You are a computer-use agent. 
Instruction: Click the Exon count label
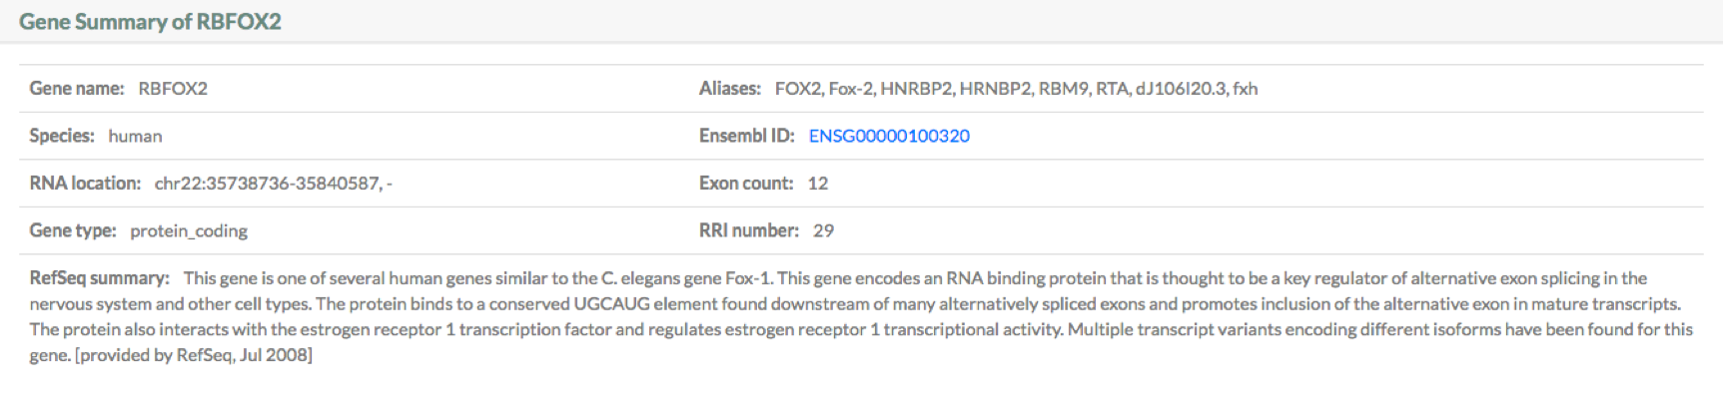coord(746,184)
